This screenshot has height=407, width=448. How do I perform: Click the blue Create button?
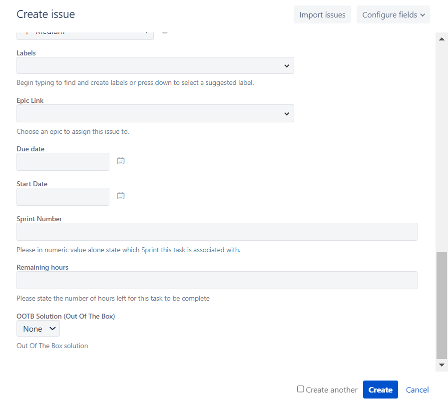click(x=380, y=390)
